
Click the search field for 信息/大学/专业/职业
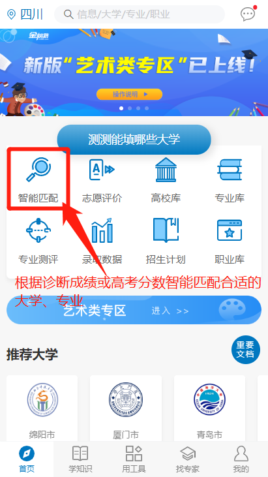coord(140,14)
